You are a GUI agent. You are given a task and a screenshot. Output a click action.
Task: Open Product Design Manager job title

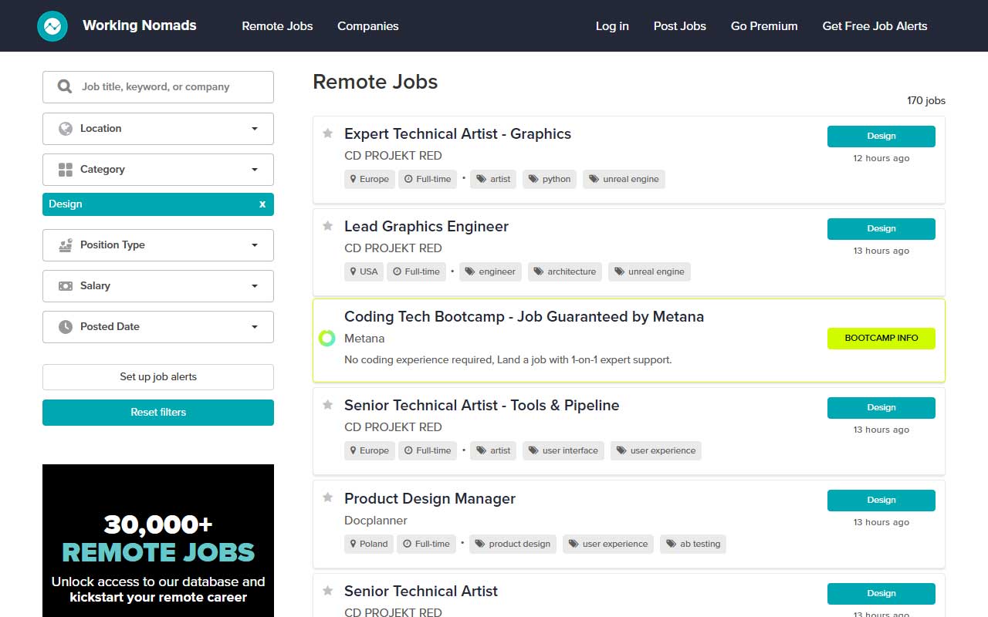pyautogui.click(x=430, y=498)
